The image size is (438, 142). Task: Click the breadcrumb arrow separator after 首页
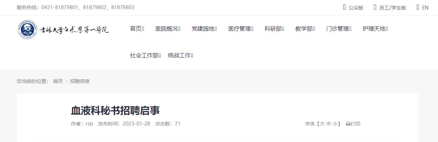(66, 81)
